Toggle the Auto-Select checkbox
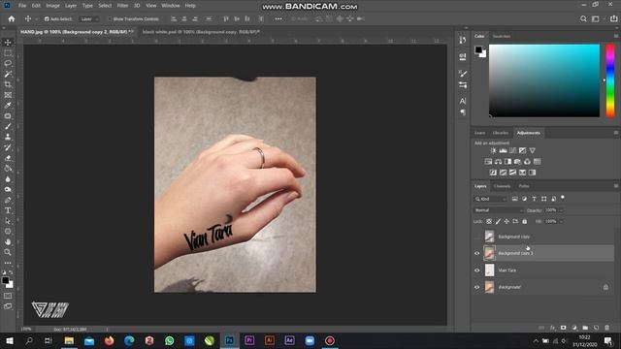This screenshot has height=349, width=621. click(47, 19)
